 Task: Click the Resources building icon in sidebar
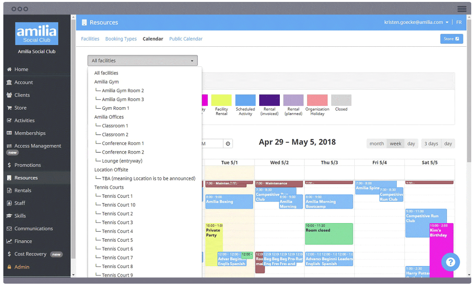tap(9, 178)
